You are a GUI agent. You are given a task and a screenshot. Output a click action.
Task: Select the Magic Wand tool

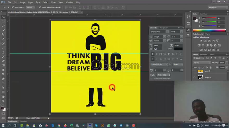tap(3, 30)
